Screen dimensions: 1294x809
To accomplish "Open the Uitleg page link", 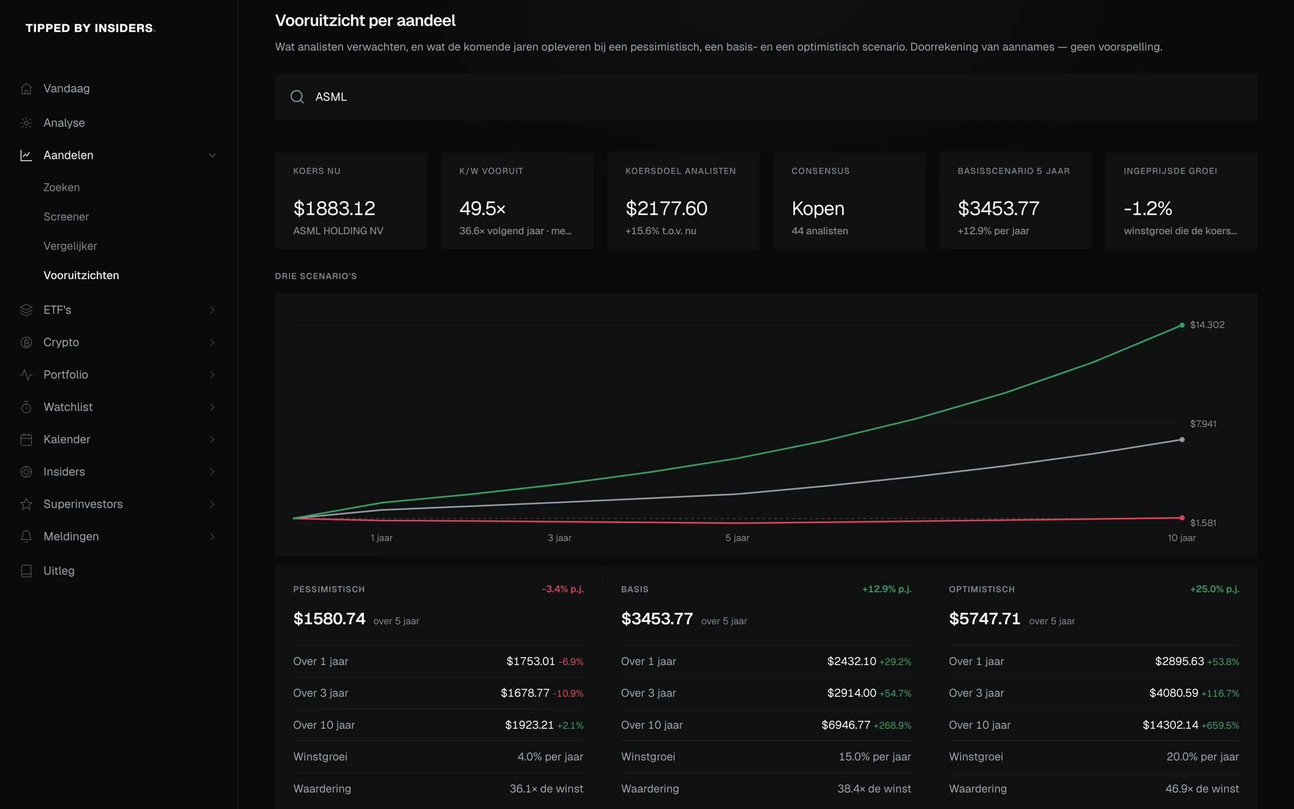I will coord(59,571).
